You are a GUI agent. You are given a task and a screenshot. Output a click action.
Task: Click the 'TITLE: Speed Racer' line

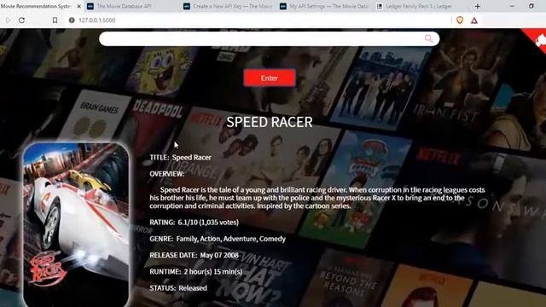[180, 157]
